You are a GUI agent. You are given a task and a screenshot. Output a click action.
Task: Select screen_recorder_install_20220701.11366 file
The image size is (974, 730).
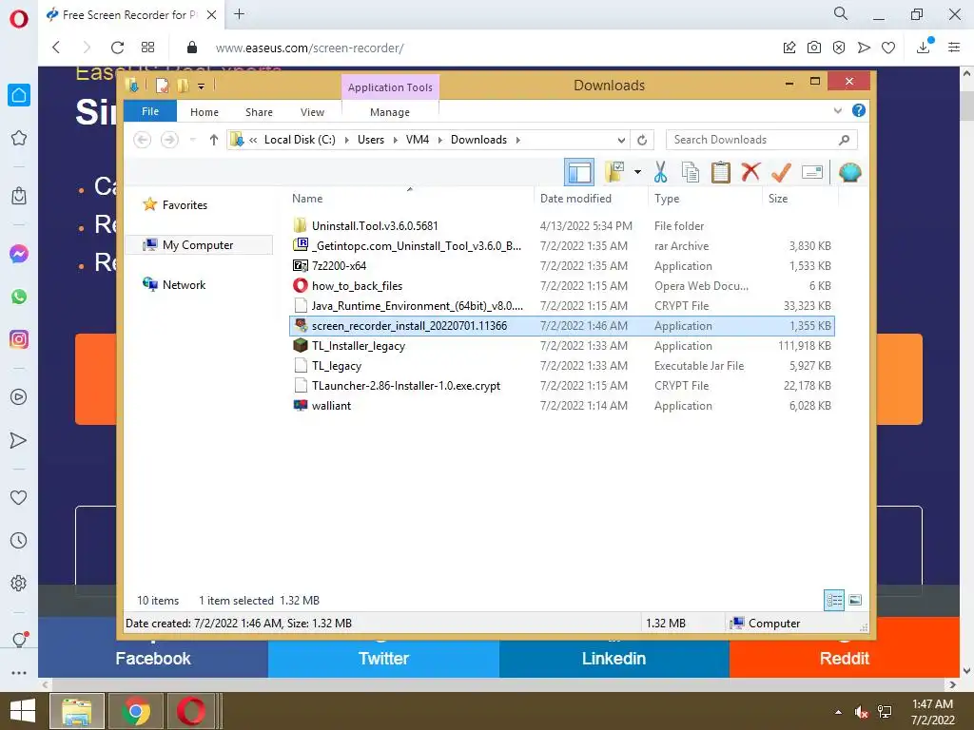(x=562, y=326)
